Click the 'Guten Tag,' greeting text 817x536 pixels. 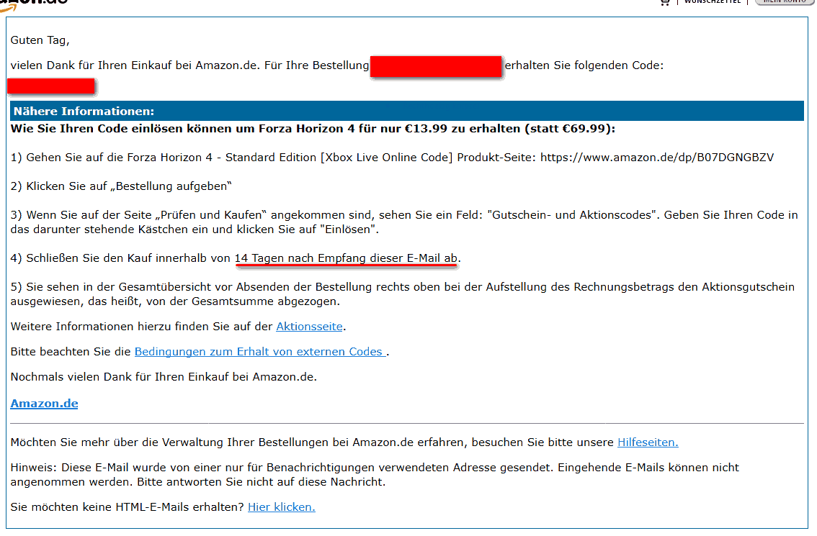pos(40,40)
